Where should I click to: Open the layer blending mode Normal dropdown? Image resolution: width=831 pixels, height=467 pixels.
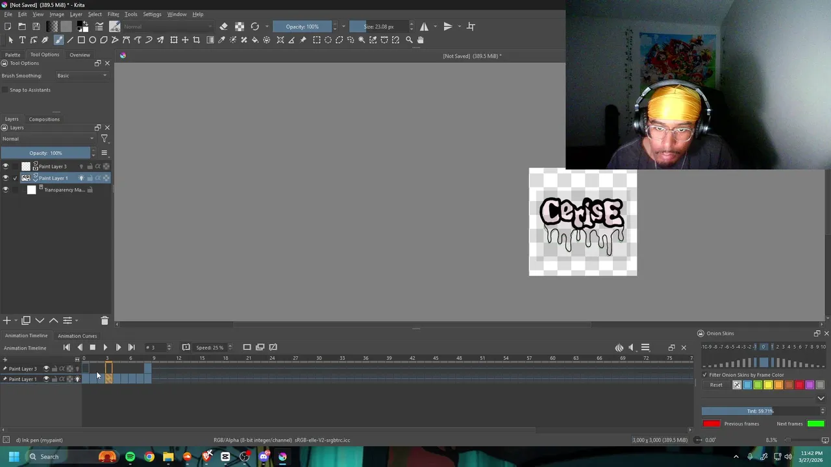click(x=48, y=139)
